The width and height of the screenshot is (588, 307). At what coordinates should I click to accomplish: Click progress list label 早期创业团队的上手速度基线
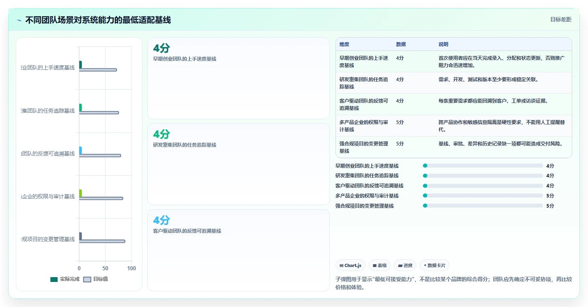pos(367,166)
